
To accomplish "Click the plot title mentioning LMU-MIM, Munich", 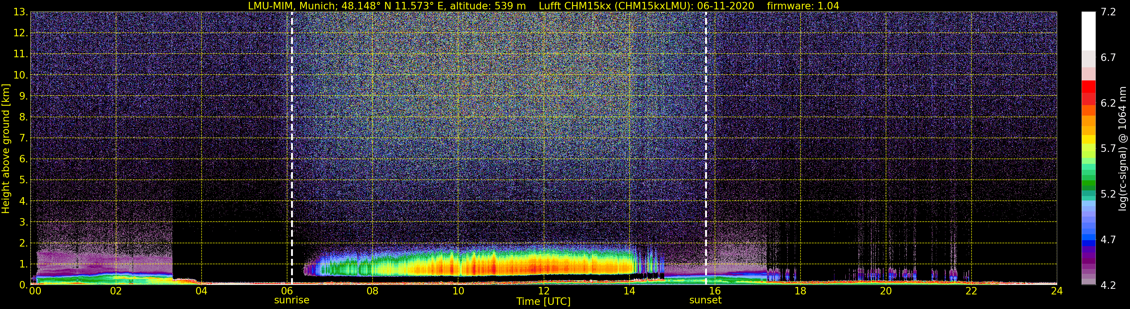I will [543, 6].
